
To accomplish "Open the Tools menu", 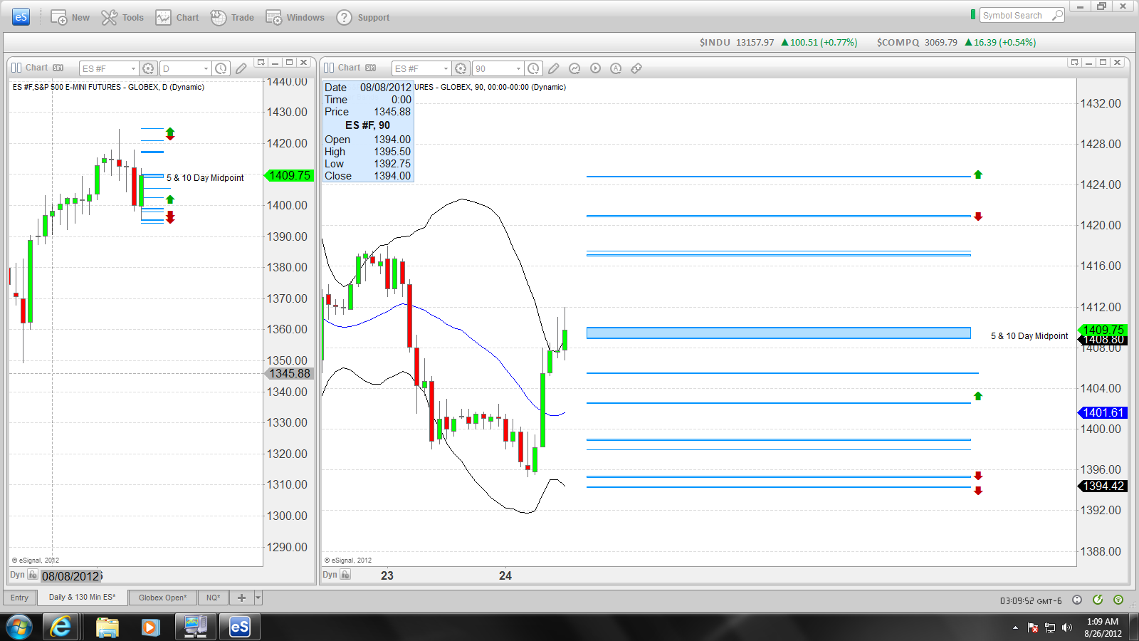I will tap(122, 18).
